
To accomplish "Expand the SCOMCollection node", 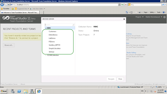I will point(46,55).
